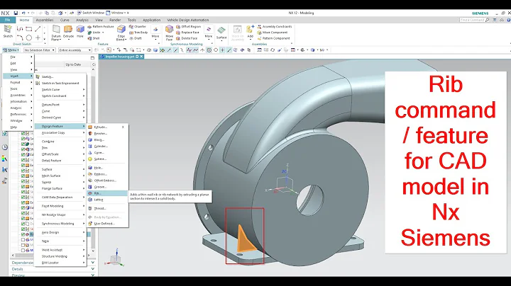The width and height of the screenshot is (511, 286).
Task: Choose Offset Region in Synchronous Modeling
Action: point(188,27)
